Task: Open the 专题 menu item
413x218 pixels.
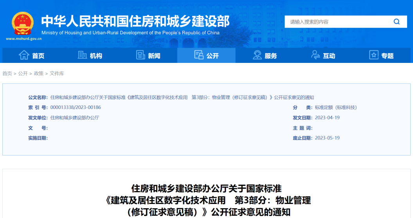Action: (387, 56)
